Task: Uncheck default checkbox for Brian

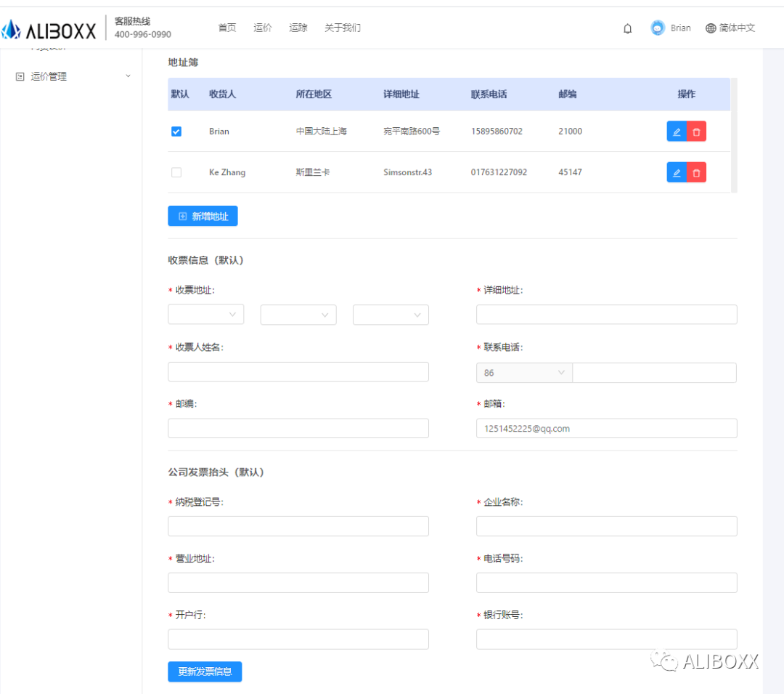Action: click(176, 132)
